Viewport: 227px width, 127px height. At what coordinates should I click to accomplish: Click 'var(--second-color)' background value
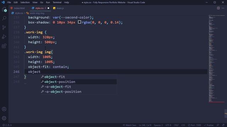[x=72, y=17]
